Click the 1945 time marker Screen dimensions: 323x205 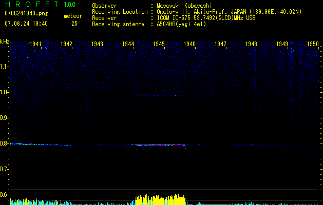(159, 44)
